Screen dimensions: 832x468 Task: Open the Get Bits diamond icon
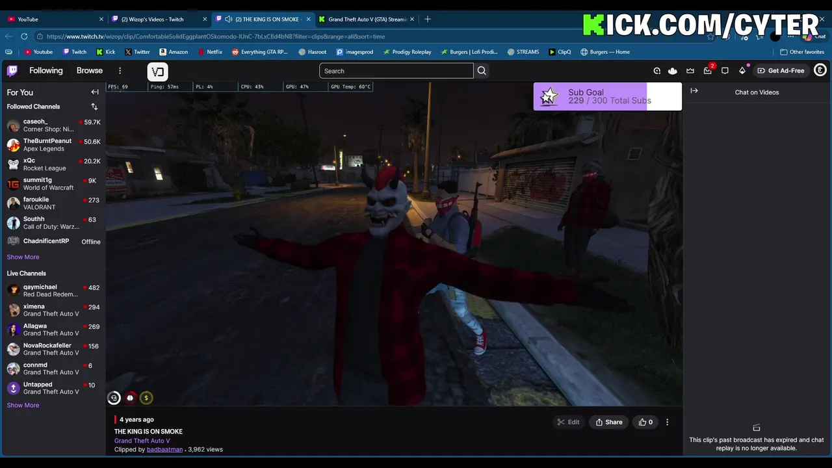[x=742, y=71]
